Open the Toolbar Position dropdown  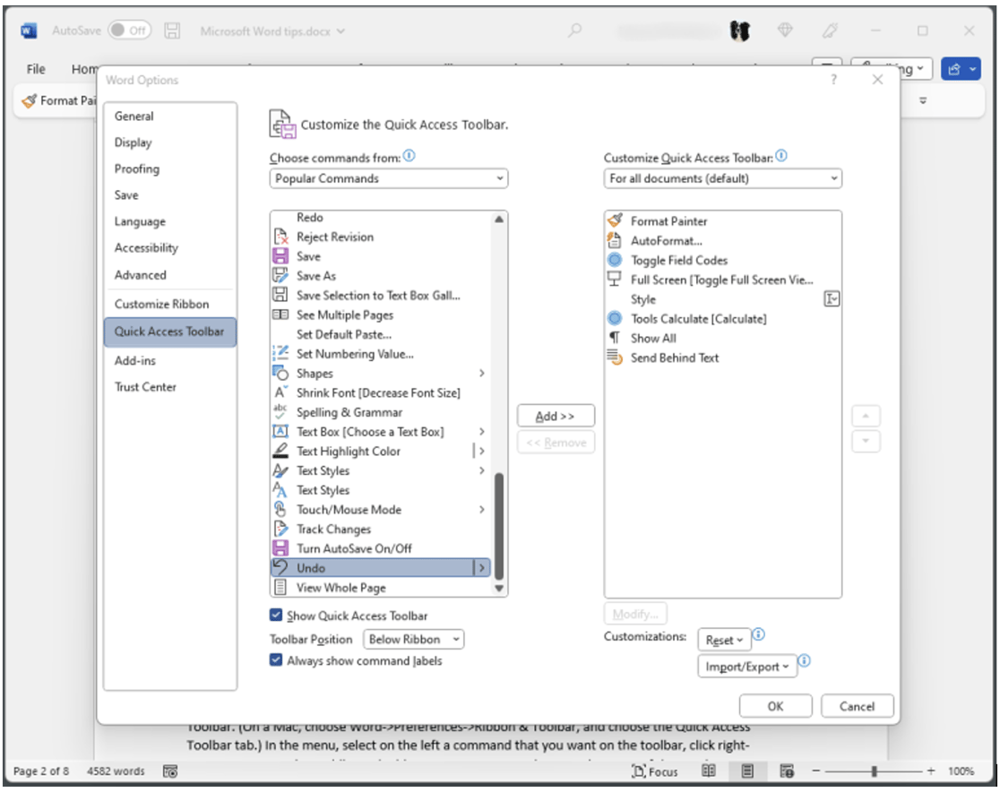[x=414, y=639]
